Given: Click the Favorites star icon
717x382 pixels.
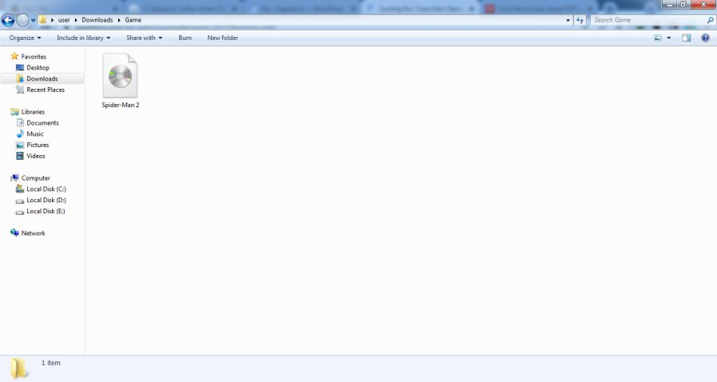Looking at the screenshot, I should (x=14, y=56).
